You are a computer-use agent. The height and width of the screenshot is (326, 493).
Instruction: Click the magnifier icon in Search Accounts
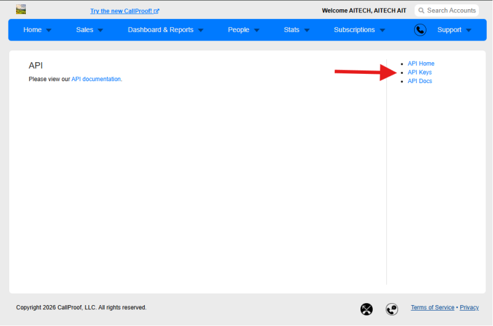tap(421, 10)
